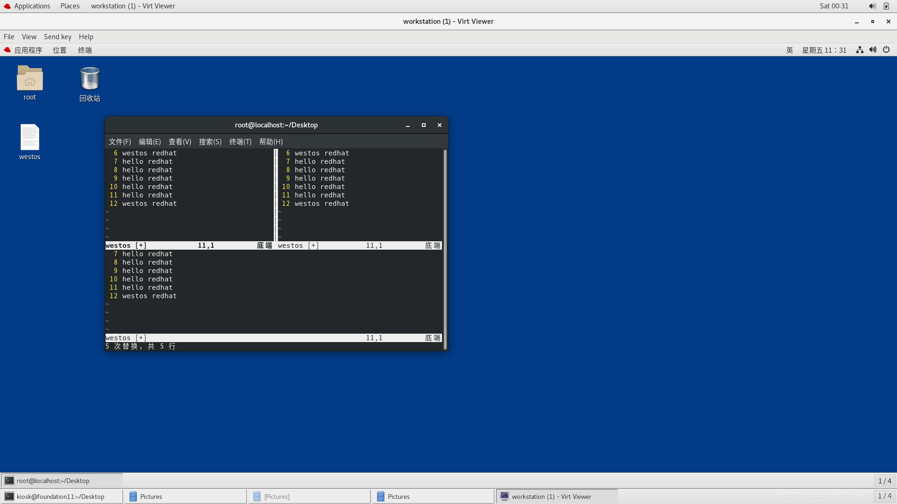The width and height of the screenshot is (897, 504).
Task: Click the host volume icon in top bar
Action: (x=872, y=6)
